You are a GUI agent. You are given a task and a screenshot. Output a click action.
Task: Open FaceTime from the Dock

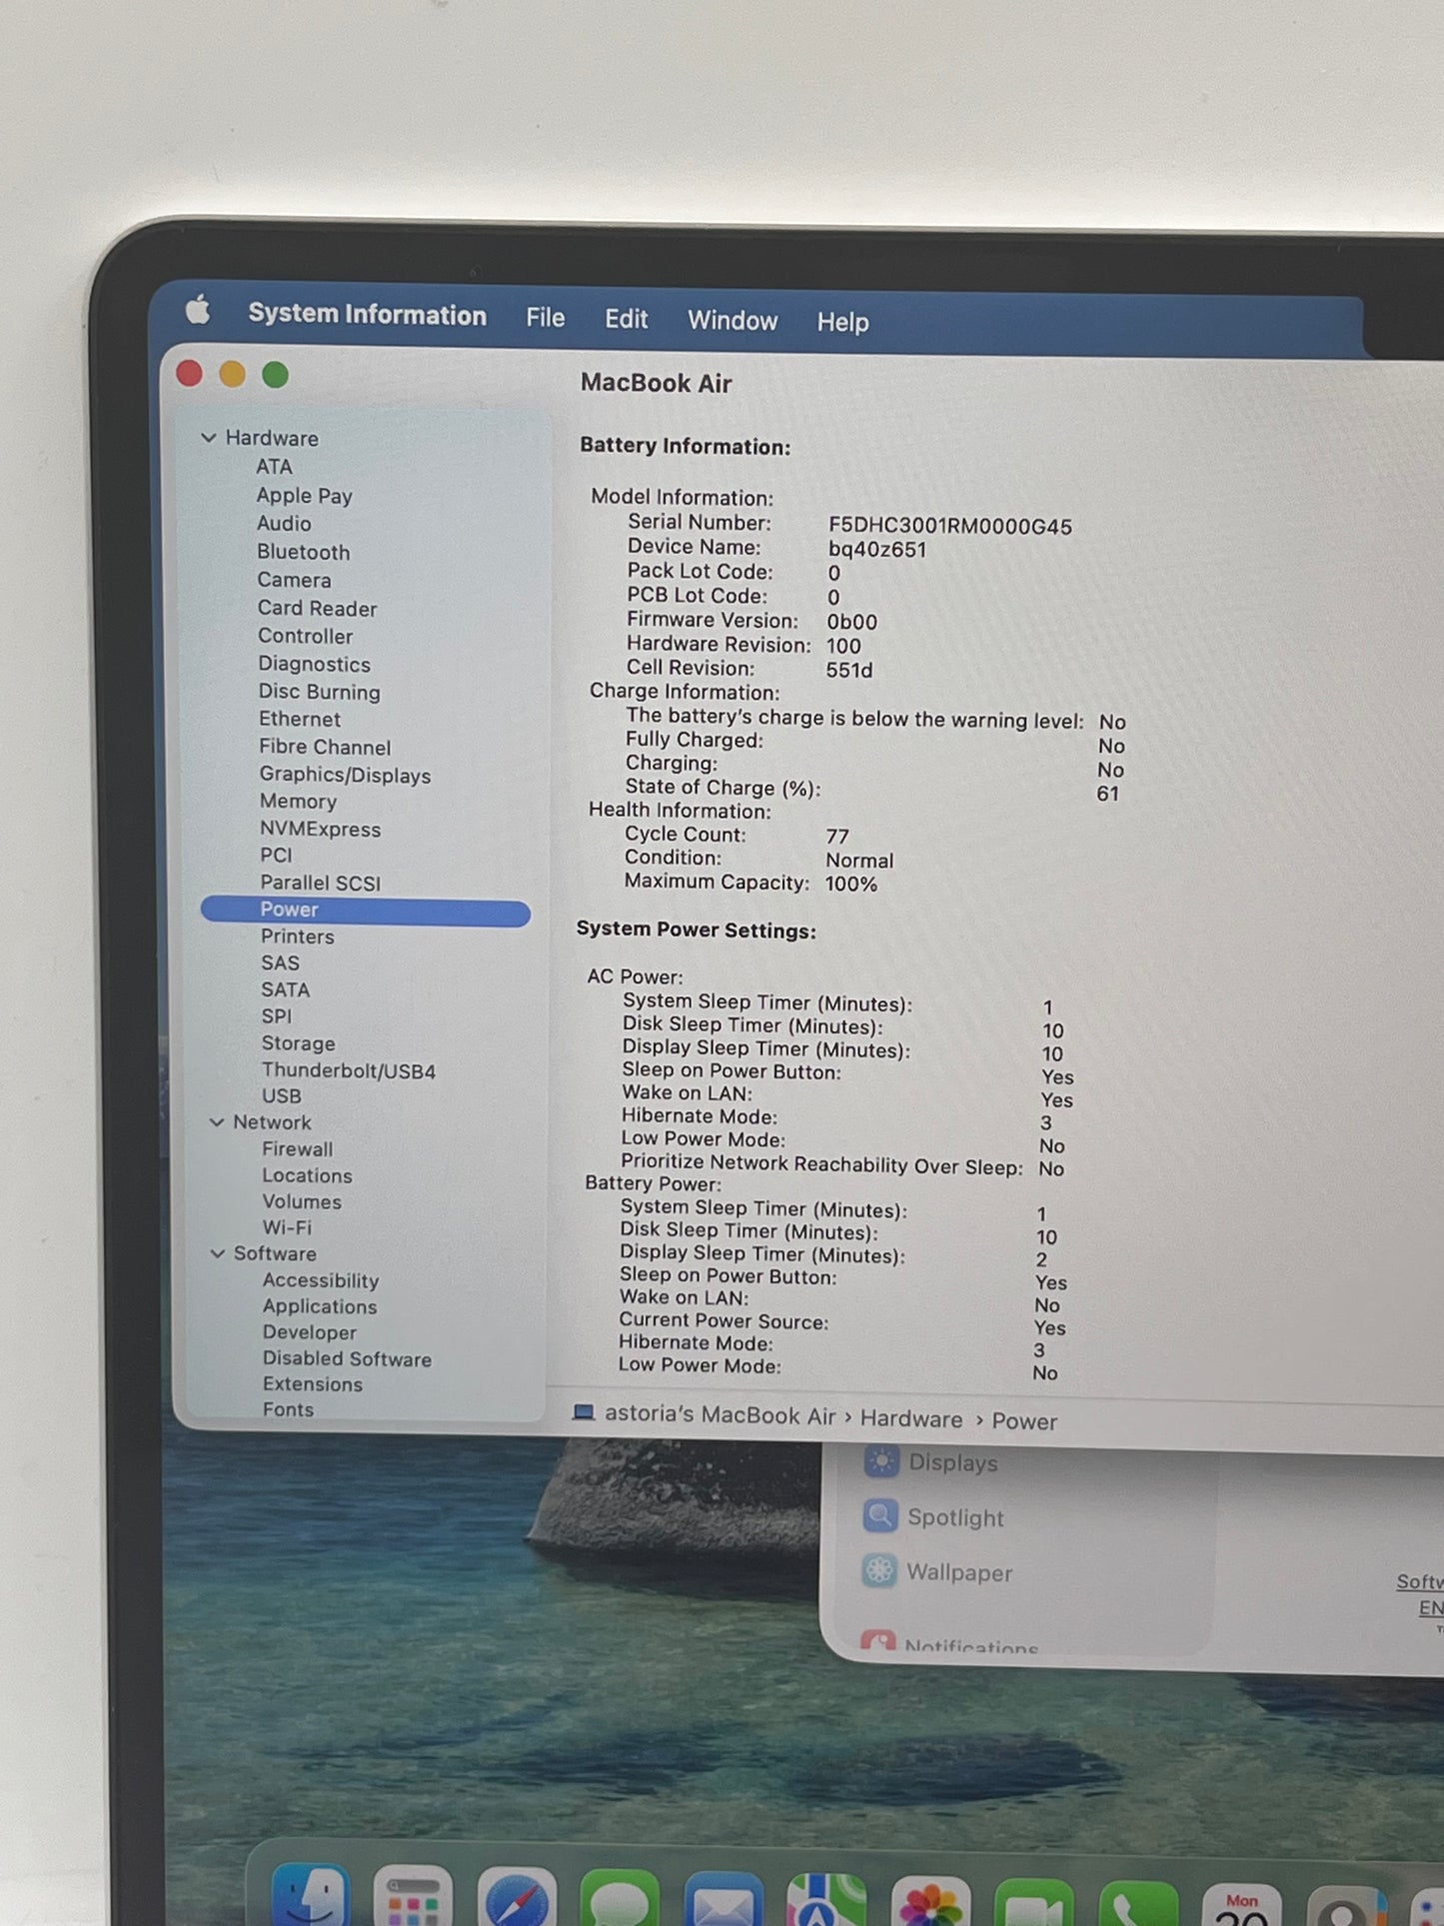[1034, 1902]
